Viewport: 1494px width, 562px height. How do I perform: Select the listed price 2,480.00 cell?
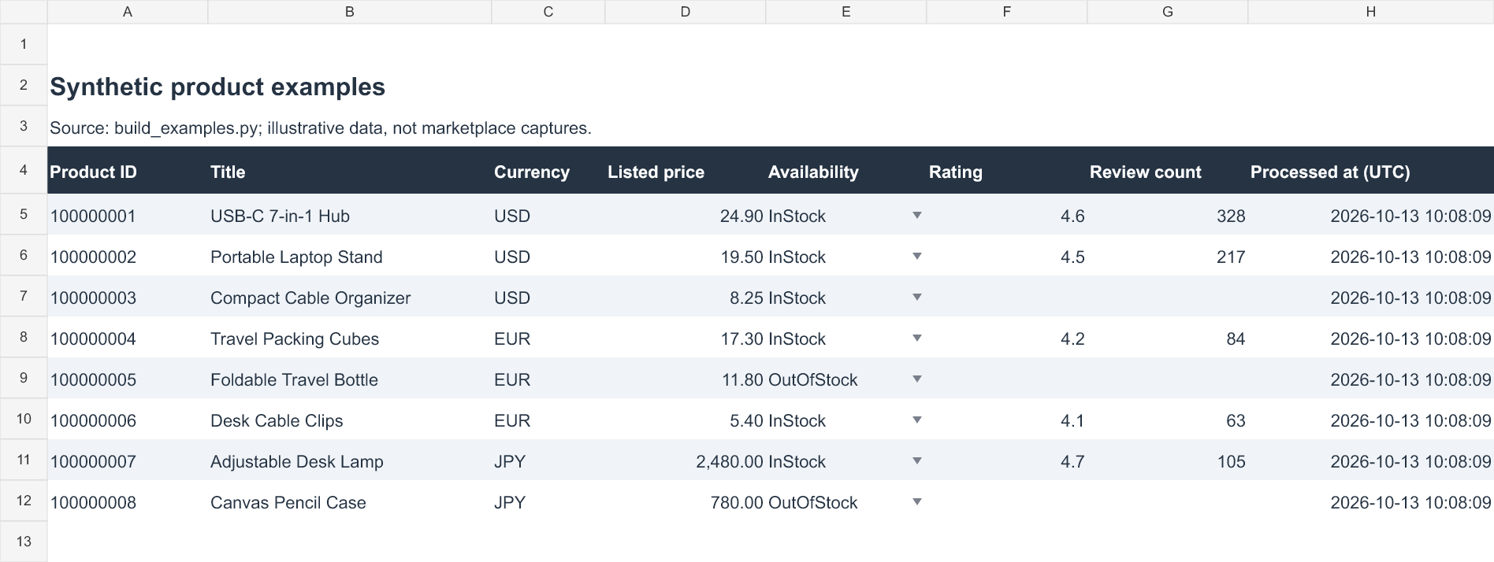point(686,461)
